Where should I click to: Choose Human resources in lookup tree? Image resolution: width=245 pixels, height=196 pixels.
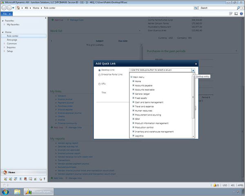pos(143,111)
